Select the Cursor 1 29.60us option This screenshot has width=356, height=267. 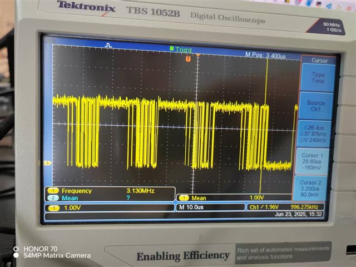coord(313,161)
